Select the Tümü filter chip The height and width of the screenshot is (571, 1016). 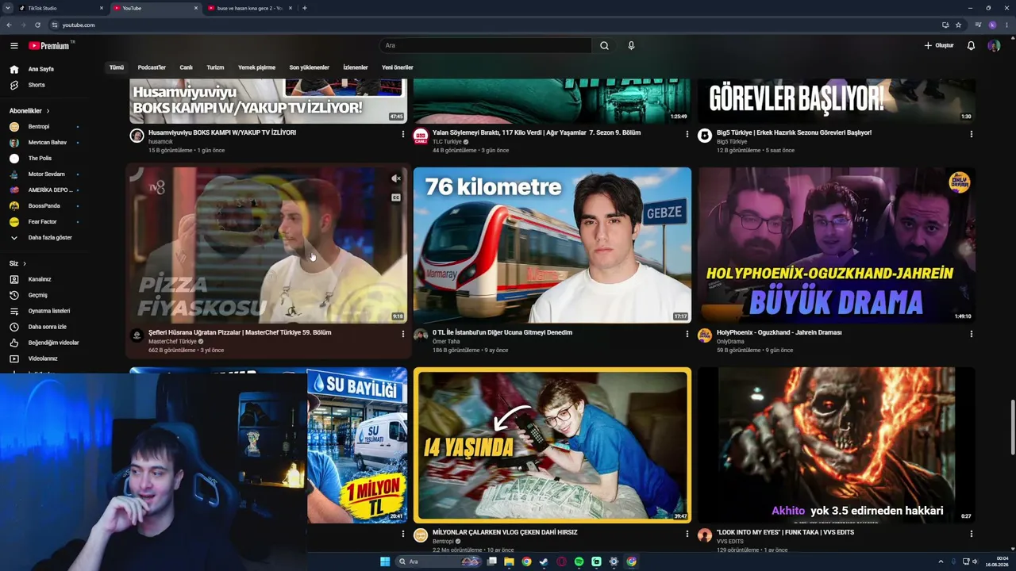(117, 67)
